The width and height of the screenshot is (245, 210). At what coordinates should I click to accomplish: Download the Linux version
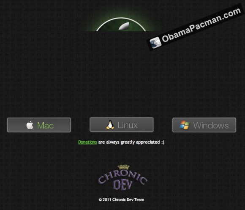click(x=122, y=125)
